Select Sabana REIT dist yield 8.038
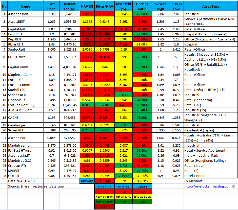Screen dimensions: 238x210 click(x=123, y=95)
